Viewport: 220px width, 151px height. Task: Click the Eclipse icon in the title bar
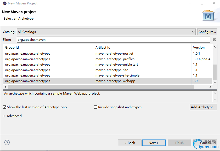pos(5,3)
